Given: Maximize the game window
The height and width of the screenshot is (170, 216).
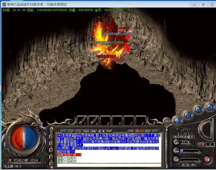Looking at the screenshot, I should click(x=203, y=5).
